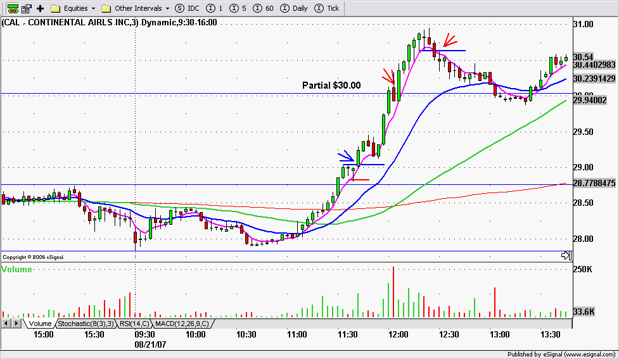Select the IDC symbol button
Screen dimensions: 619x359
pos(187,8)
